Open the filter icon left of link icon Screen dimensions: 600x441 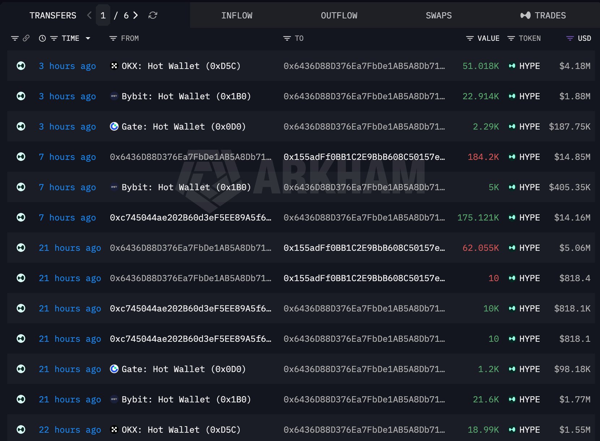click(15, 38)
